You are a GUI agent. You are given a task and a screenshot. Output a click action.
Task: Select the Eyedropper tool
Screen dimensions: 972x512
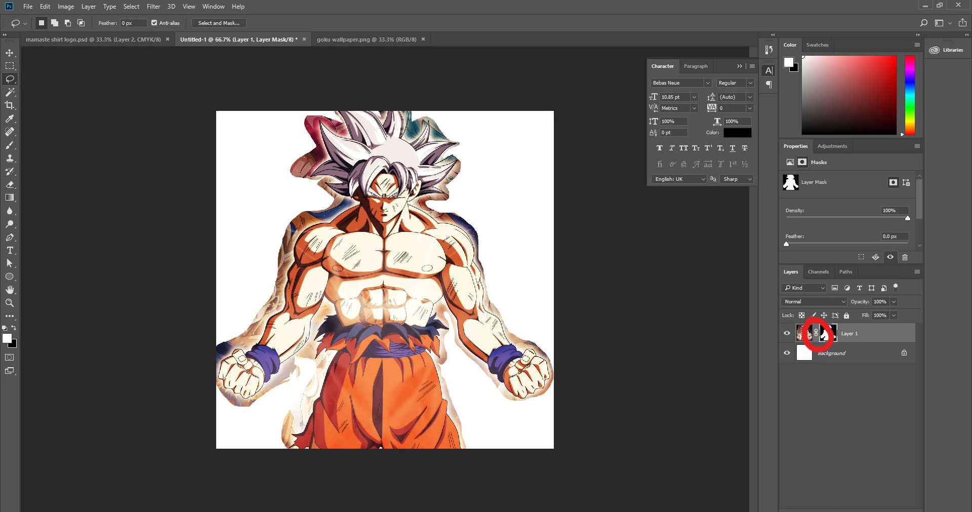10,119
